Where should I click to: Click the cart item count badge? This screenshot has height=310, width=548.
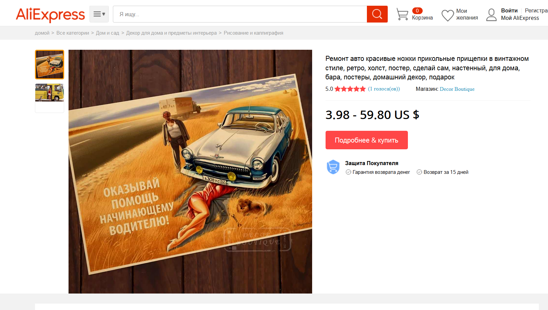click(x=417, y=11)
